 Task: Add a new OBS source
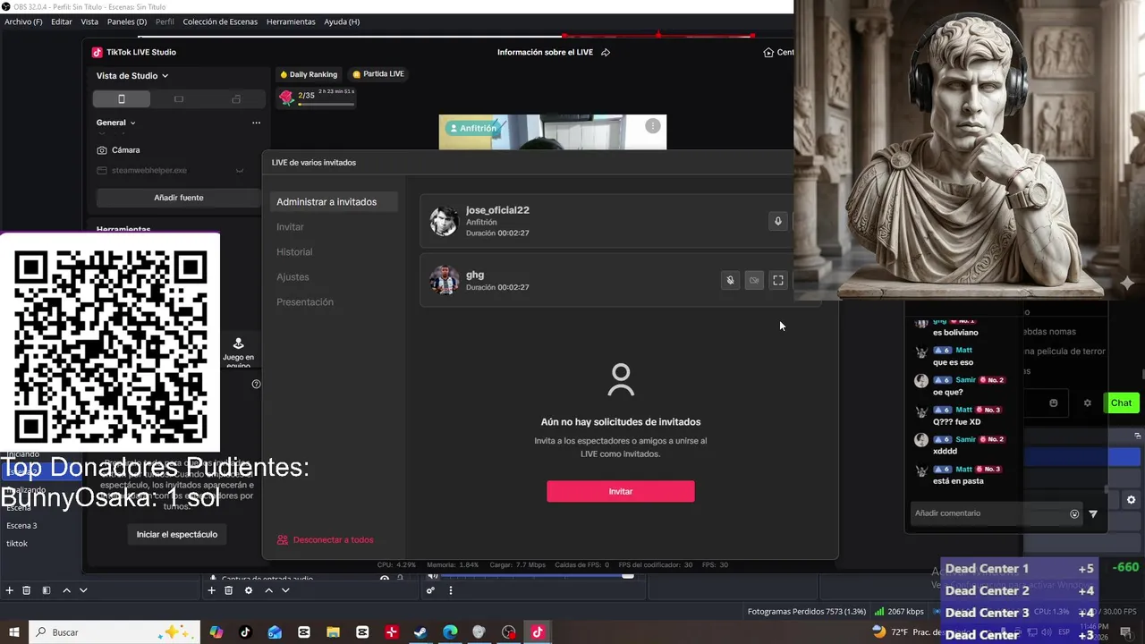(x=212, y=590)
